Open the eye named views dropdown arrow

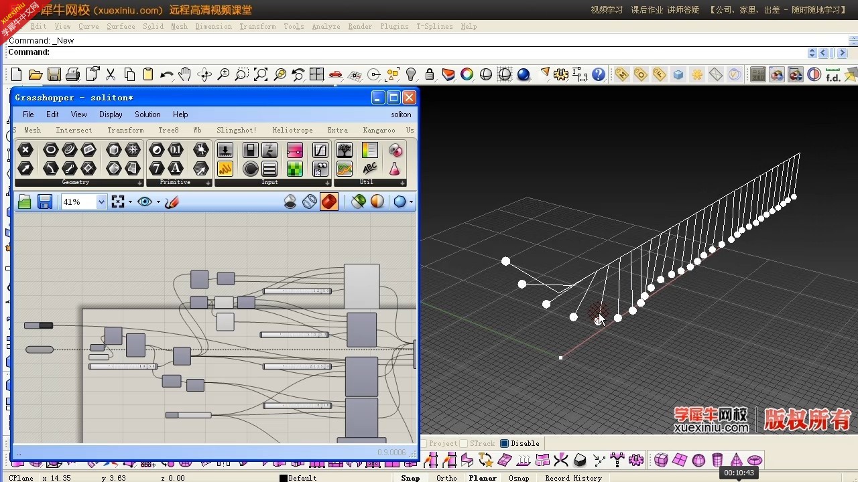pos(158,202)
